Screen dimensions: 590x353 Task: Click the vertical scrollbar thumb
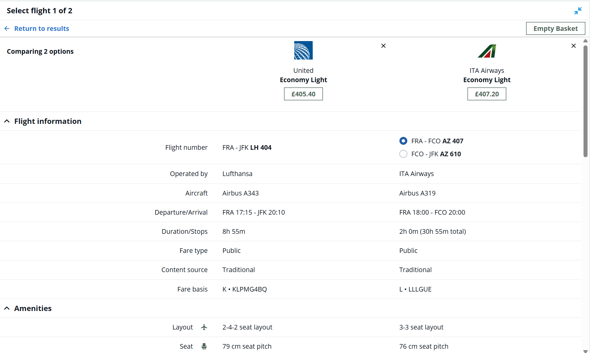pyautogui.click(x=585, y=101)
